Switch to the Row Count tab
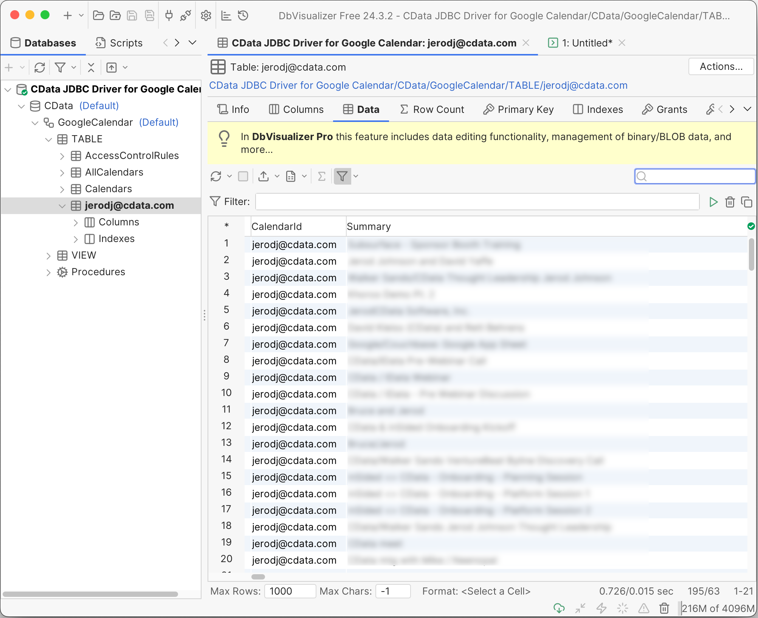The image size is (758, 618). (x=432, y=109)
